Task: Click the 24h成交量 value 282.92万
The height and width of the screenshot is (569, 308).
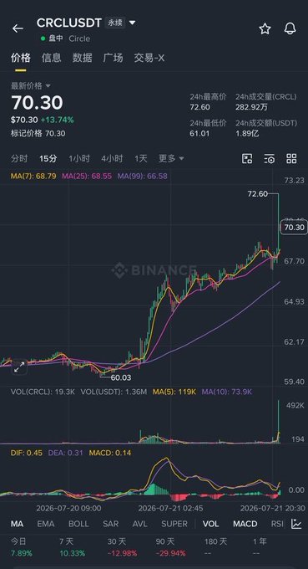Action: click(250, 107)
